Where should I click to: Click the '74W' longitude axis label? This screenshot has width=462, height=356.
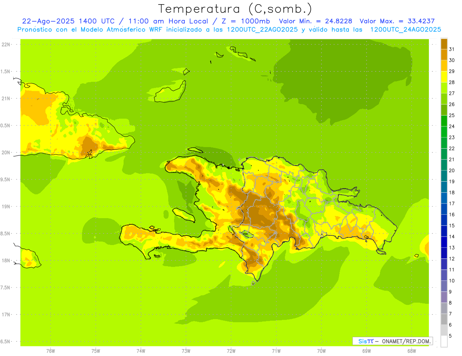click(141, 351)
